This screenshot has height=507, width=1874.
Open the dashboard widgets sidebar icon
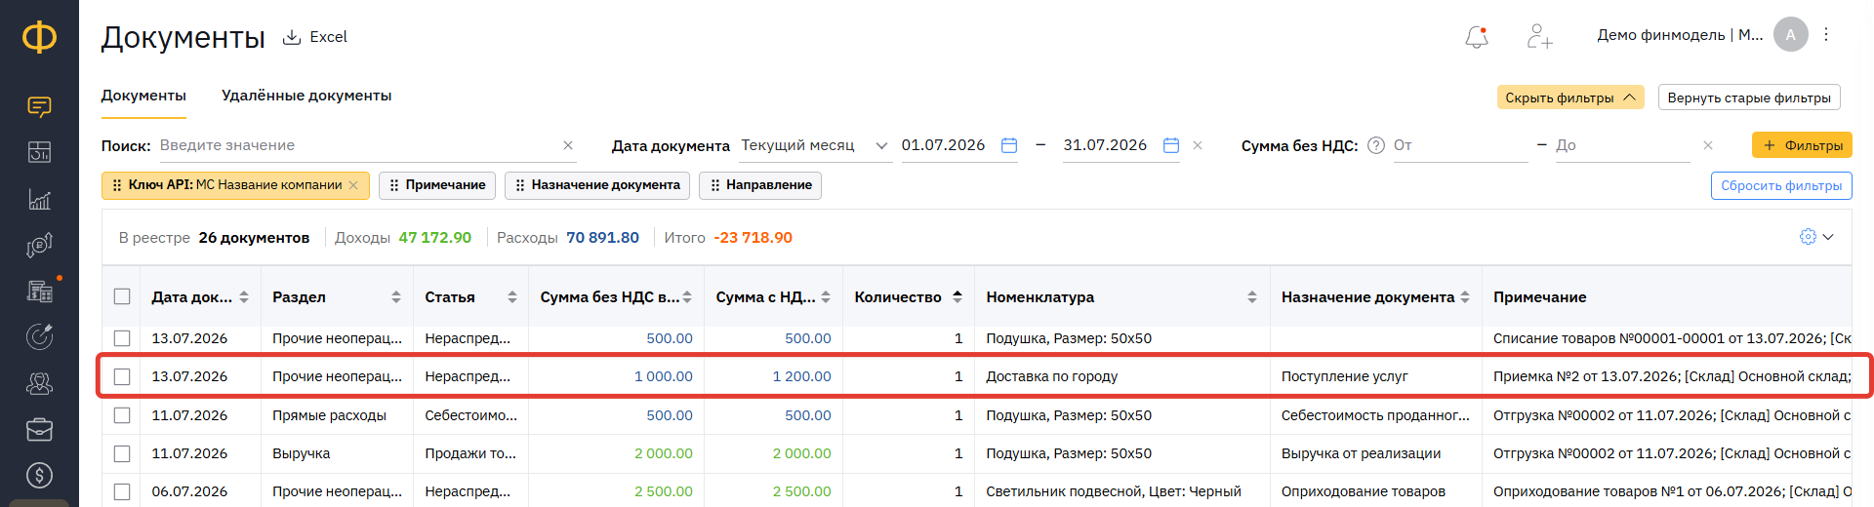point(39,152)
